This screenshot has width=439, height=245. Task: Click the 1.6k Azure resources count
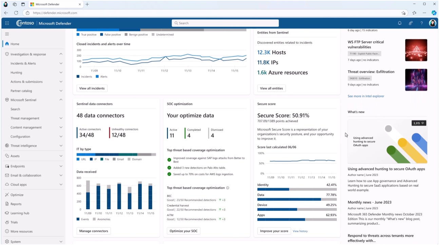(283, 73)
